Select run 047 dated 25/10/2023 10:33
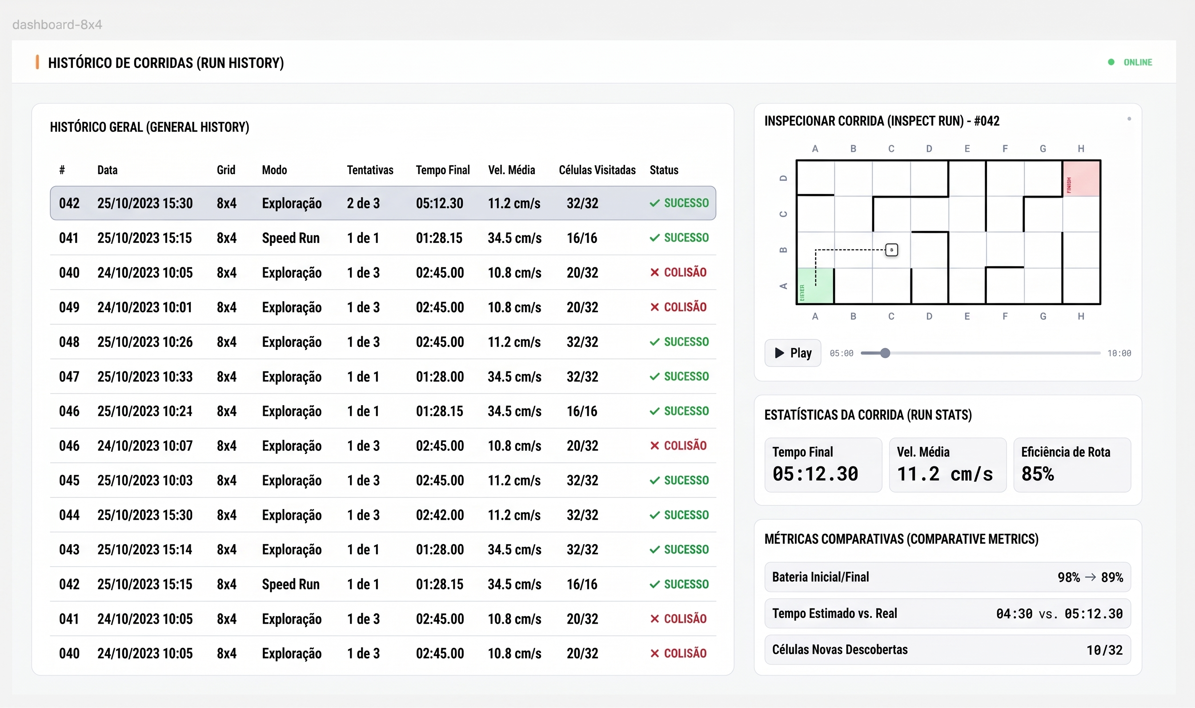The image size is (1195, 708). point(383,376)
